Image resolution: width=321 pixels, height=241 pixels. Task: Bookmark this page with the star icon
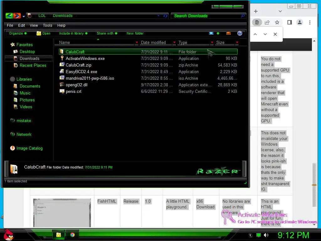click(x=277, y=22)
